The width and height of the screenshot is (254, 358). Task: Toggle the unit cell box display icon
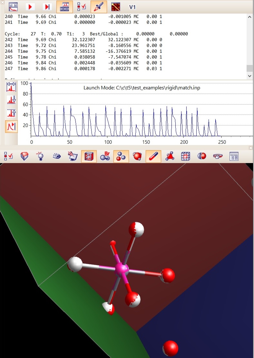coord(89,156)
